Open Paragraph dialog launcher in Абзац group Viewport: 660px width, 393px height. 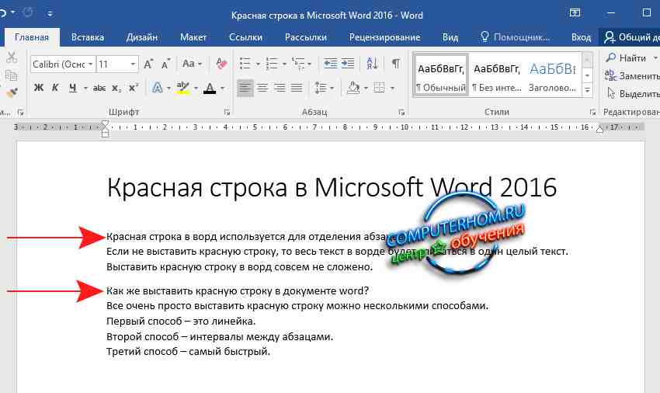(401, 113)
